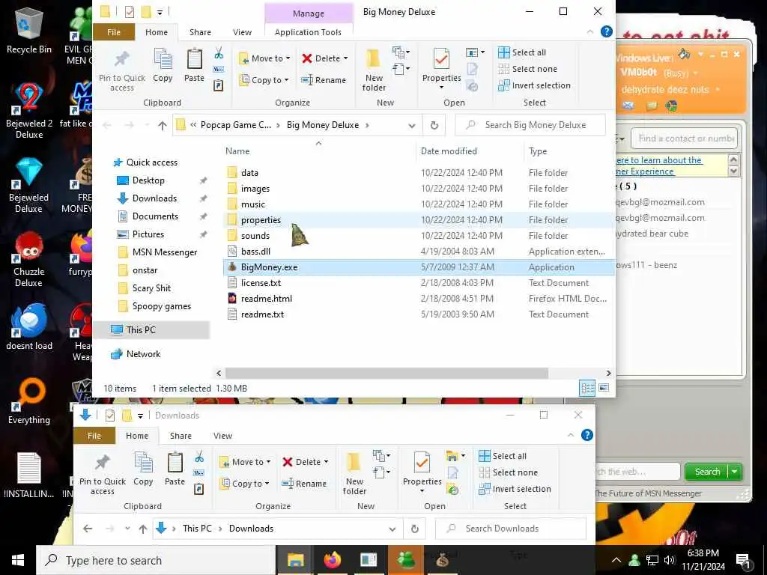Switch to Details view icon in status bar
767x575 pixels.
click(587, 389)
